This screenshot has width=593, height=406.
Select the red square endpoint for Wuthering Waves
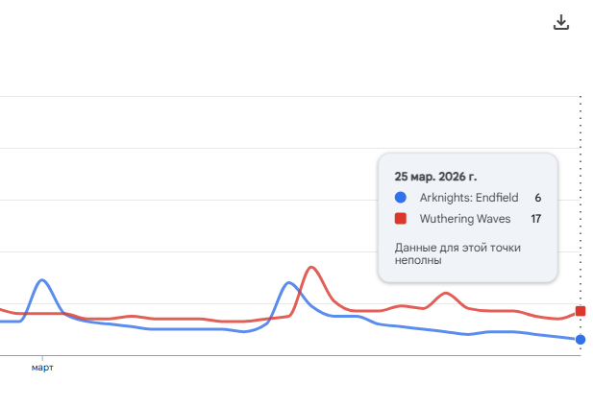pyautogui.click(x=581, y=311)
